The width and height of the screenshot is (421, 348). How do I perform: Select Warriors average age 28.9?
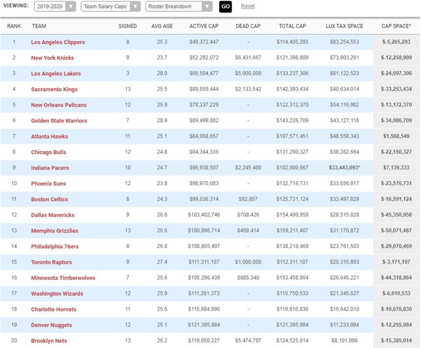tap(162, 120)
